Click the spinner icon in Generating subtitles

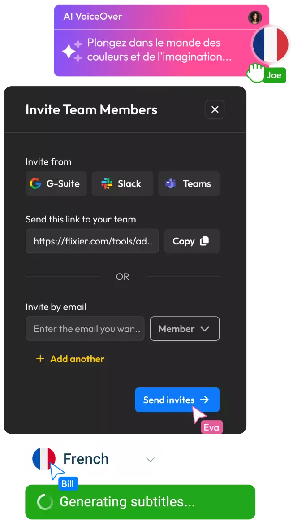(45, 502)
